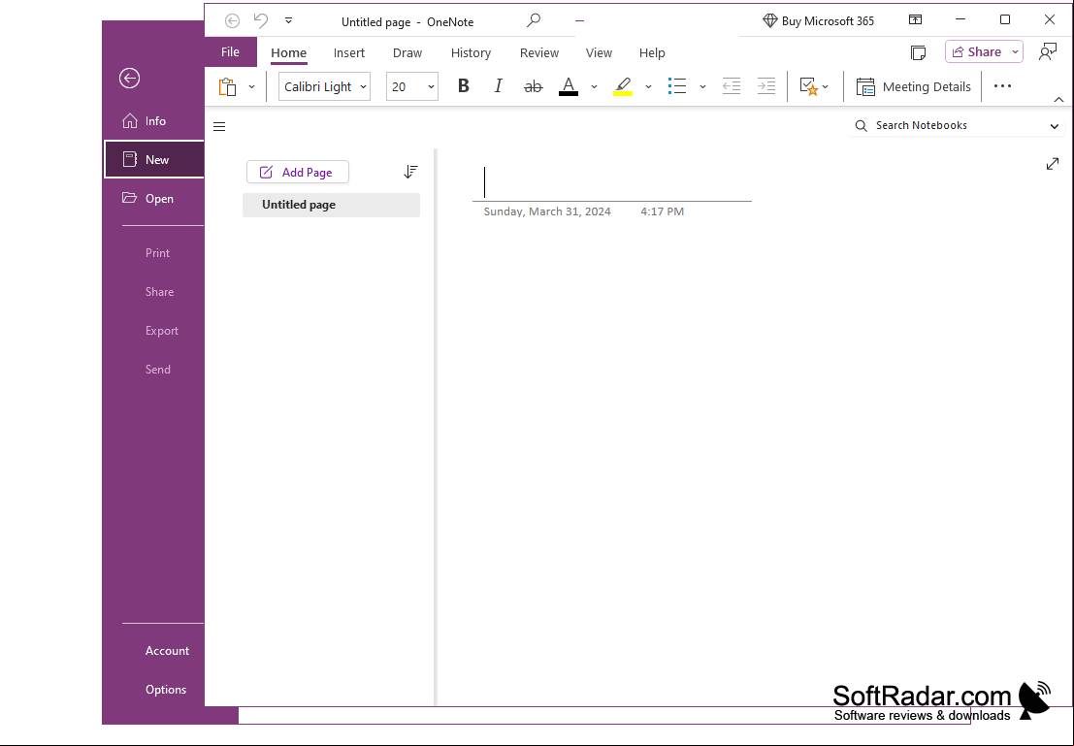
Task: Toggle strikethrough formatting
Action: coord(533,86)
